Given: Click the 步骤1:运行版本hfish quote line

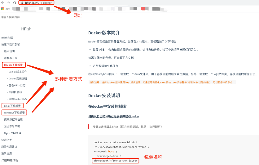Looking at the screenshot, I should click(x=127, y=127).
